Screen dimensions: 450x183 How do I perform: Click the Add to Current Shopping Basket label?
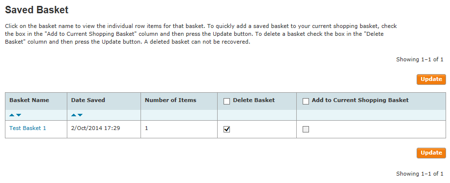click(360, 100)
